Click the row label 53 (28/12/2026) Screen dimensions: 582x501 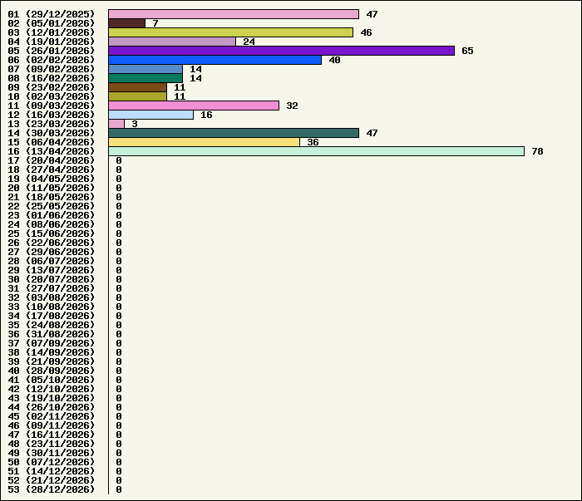tap(52, 489)
